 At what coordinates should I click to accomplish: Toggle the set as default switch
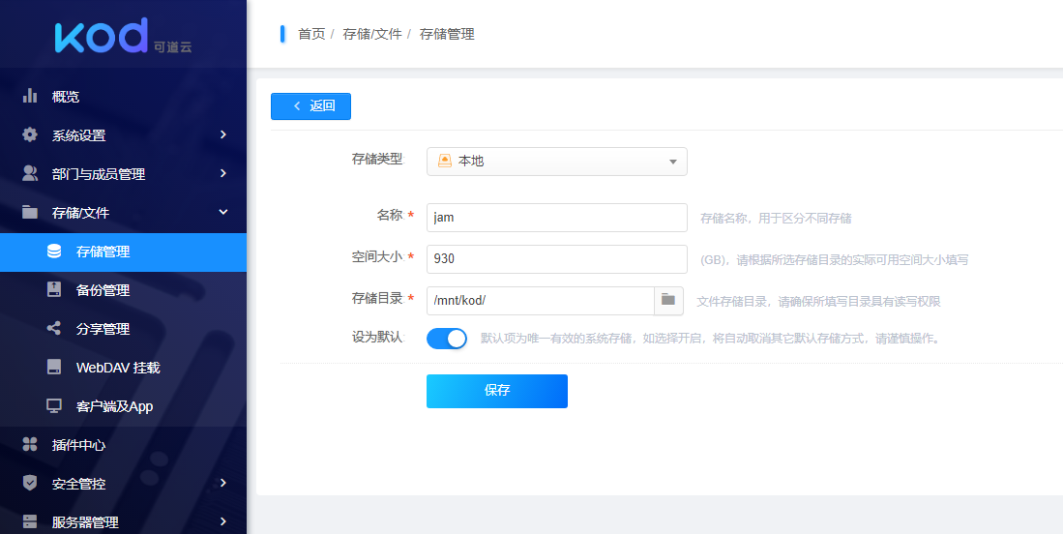pyautogui.click(x=447, y=339)
